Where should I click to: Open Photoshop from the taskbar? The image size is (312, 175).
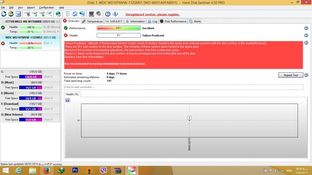[x=75, y=170]
